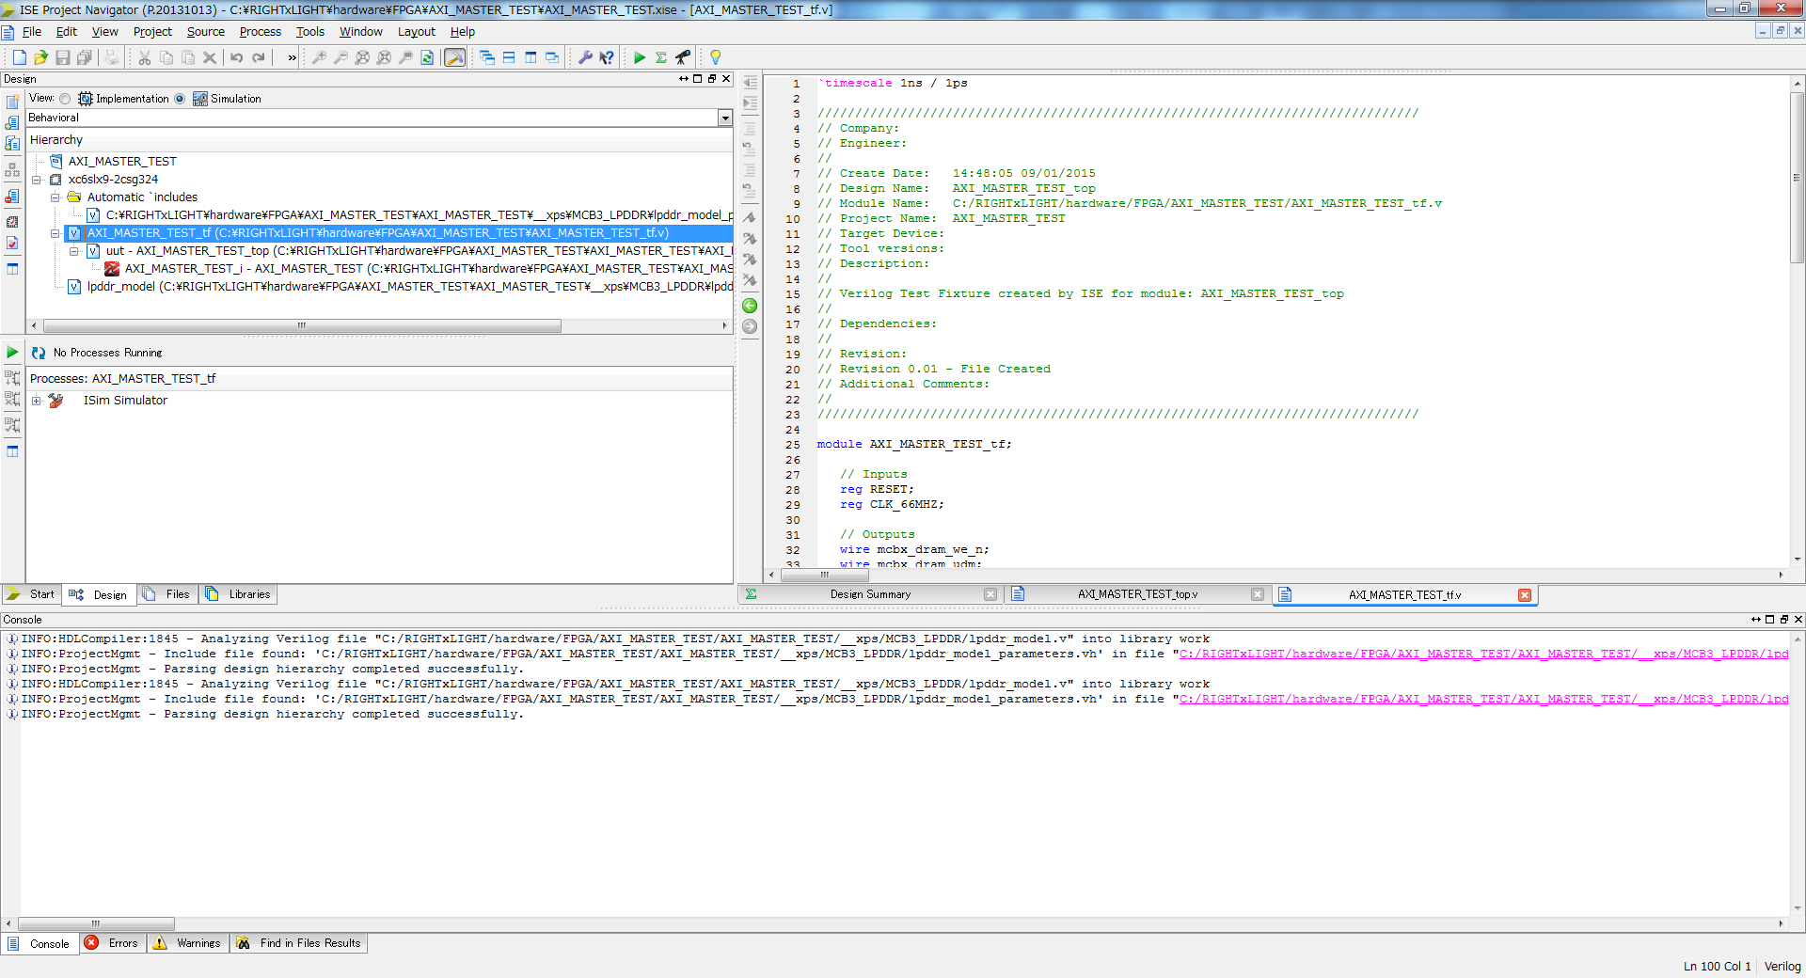The image size is (1806, 978).
Task: Click the toolbar overflow chevron
Action: 293,57
